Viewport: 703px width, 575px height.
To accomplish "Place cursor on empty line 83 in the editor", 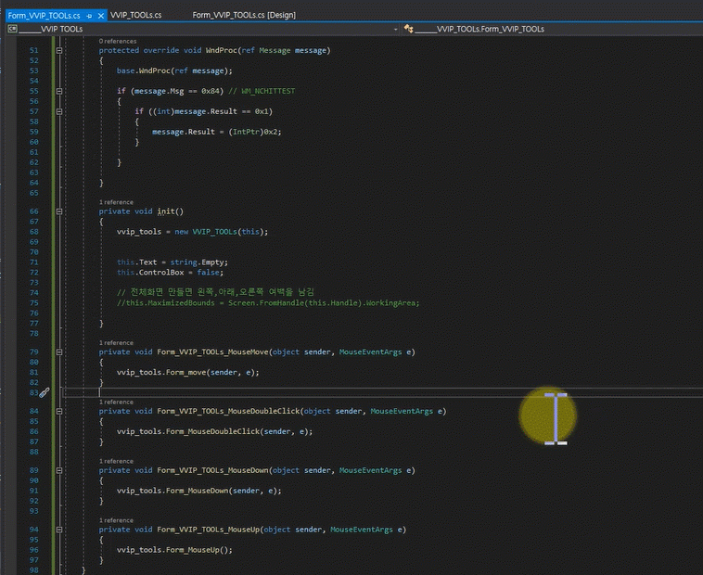I will pos(381,392).
